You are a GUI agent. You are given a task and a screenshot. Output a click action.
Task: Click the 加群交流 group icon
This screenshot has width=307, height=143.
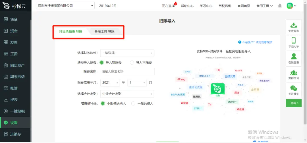coord(294,72)
